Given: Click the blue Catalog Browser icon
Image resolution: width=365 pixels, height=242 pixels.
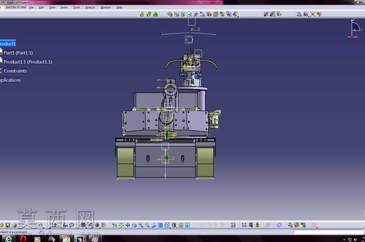Looking at the screenshot, I should coord(279,225).
